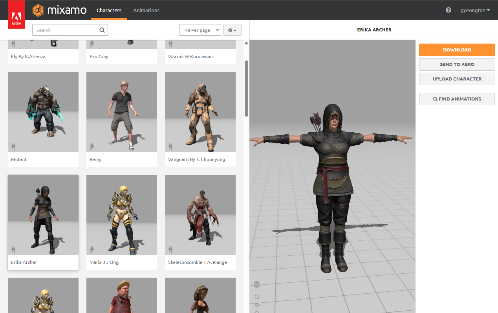The height and width of the screenshot is (313, 498).
Task: Click the 'Ely By K.Atienza' label
Action: pos(28,57)
